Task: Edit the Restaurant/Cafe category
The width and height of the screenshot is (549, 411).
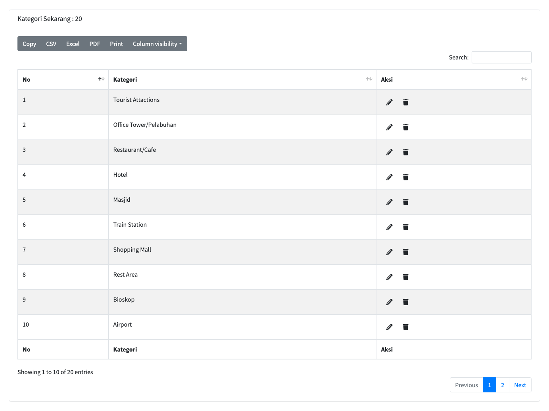Action: 390,152
